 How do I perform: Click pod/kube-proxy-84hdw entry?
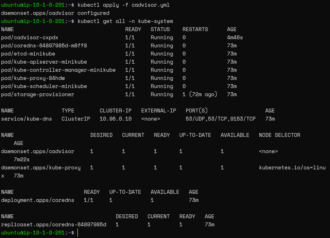pos(33,78)
